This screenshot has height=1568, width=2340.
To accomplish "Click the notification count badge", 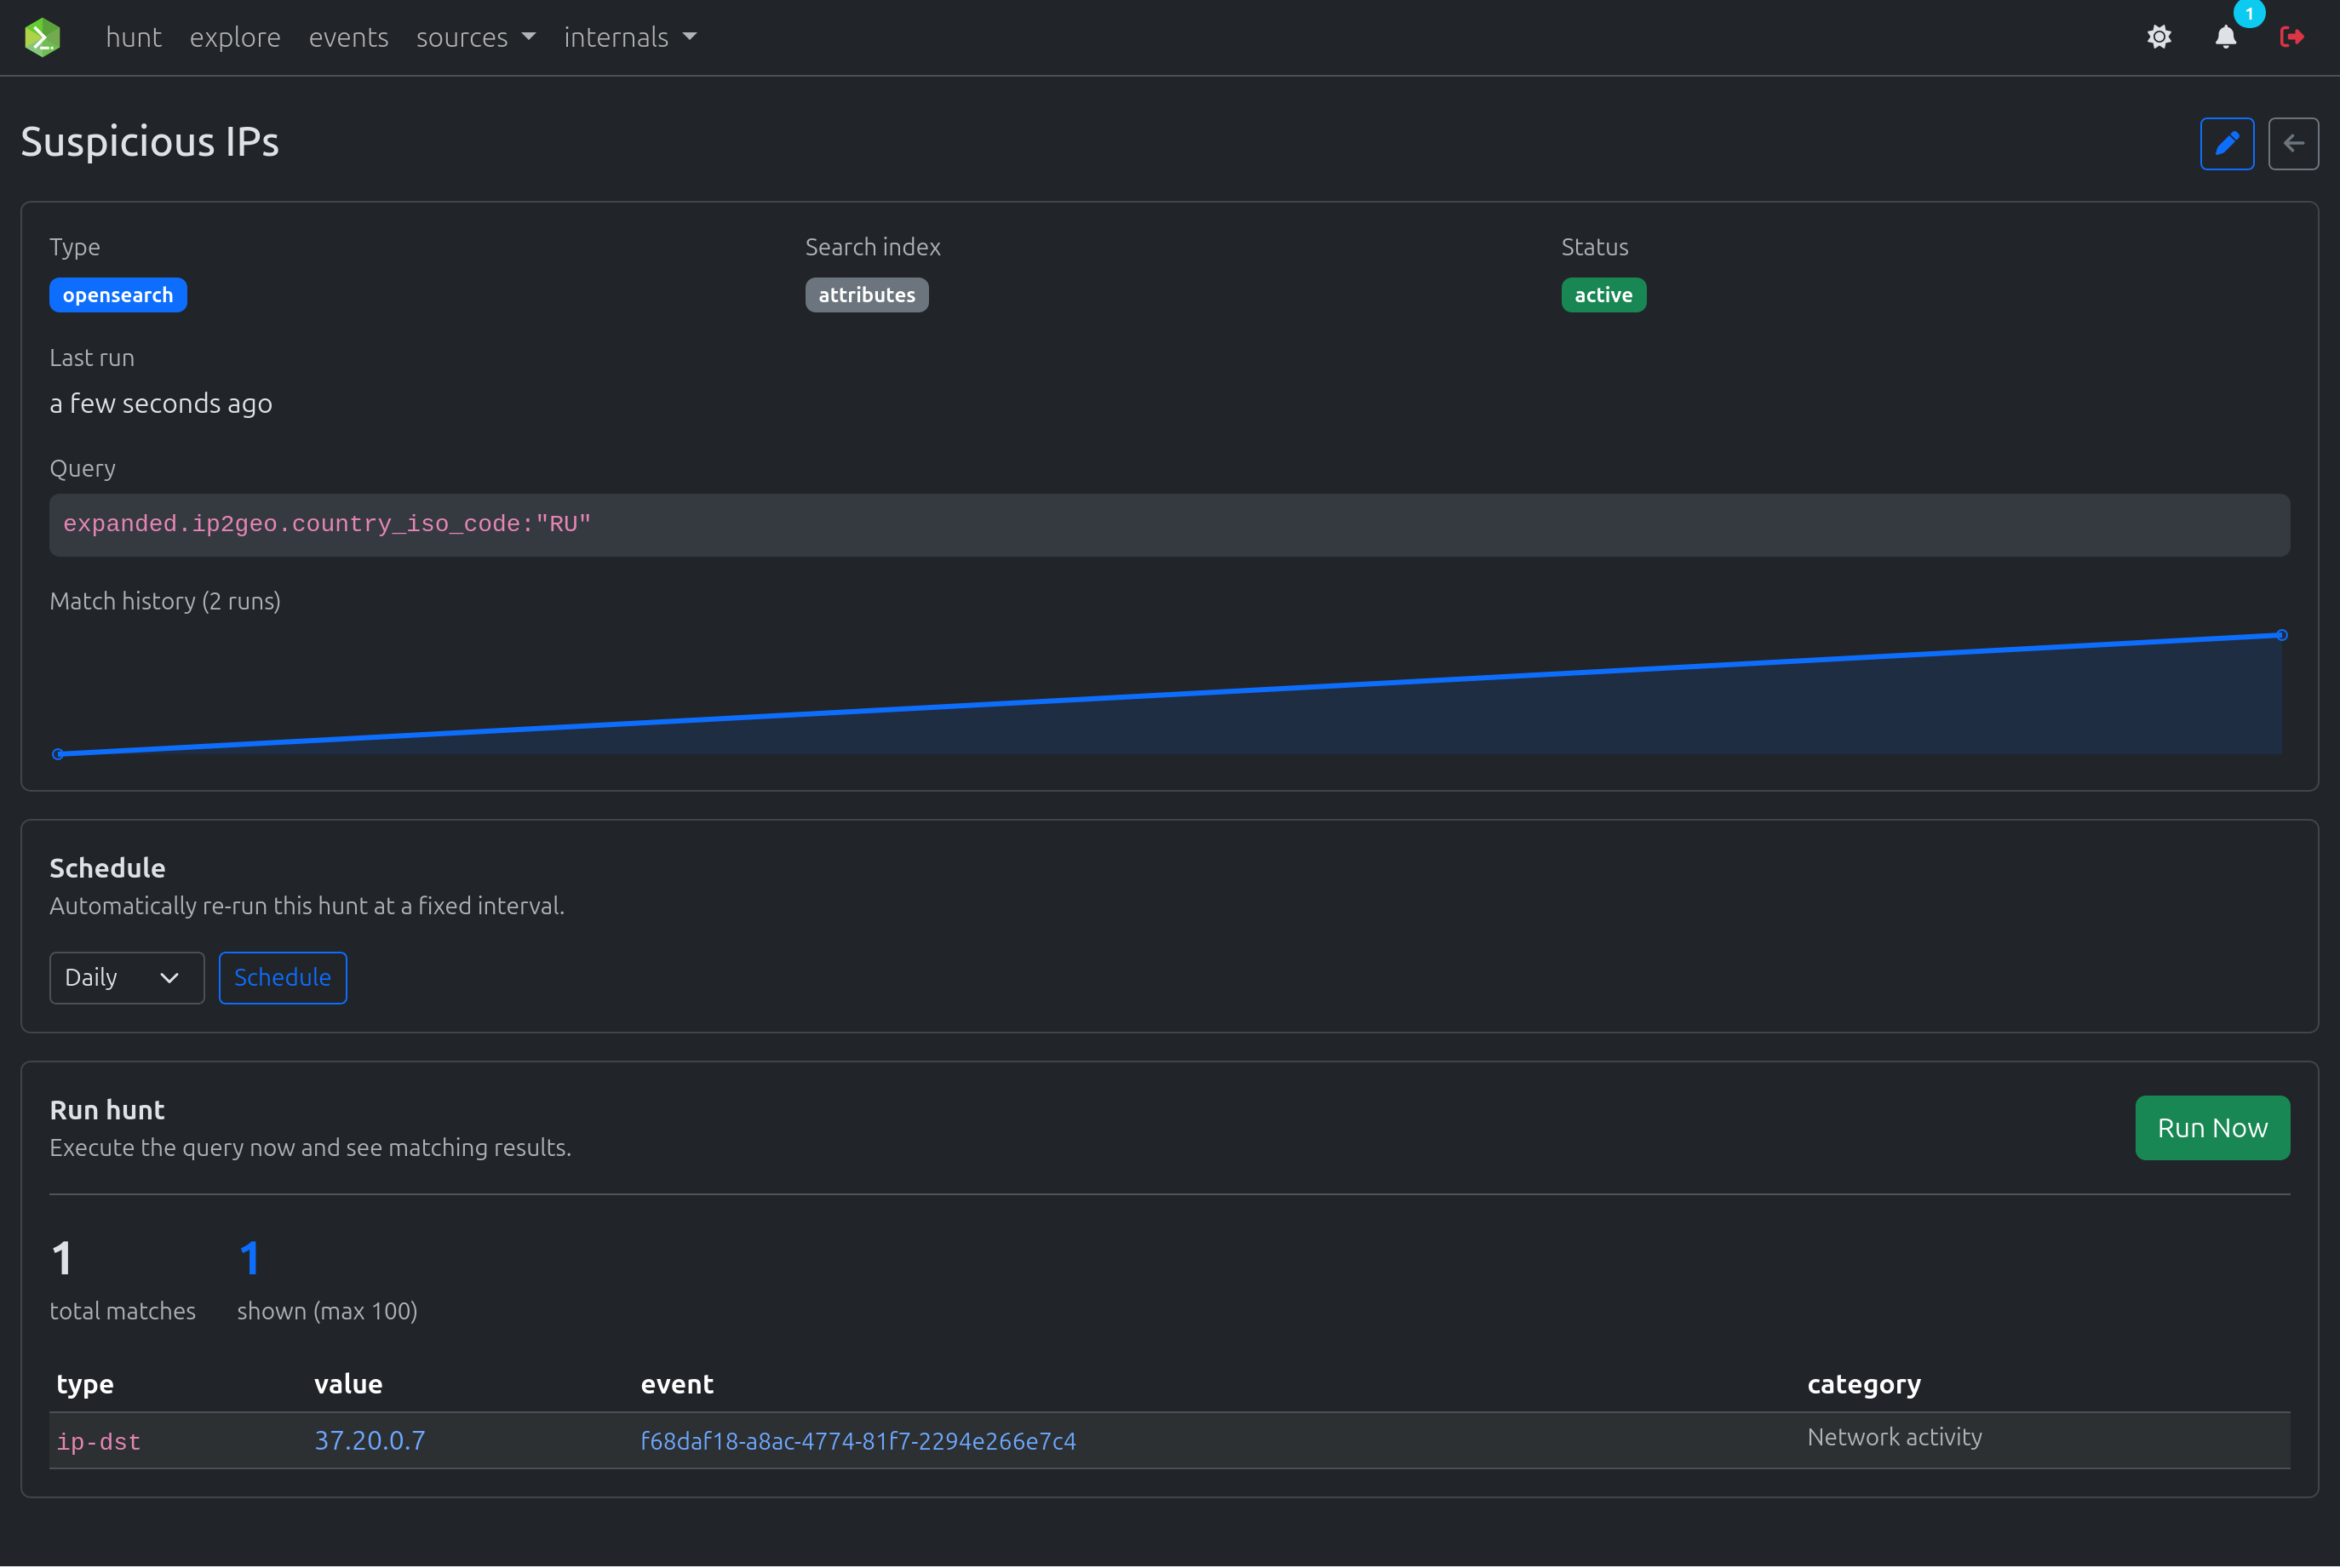I will (2249, 14).
